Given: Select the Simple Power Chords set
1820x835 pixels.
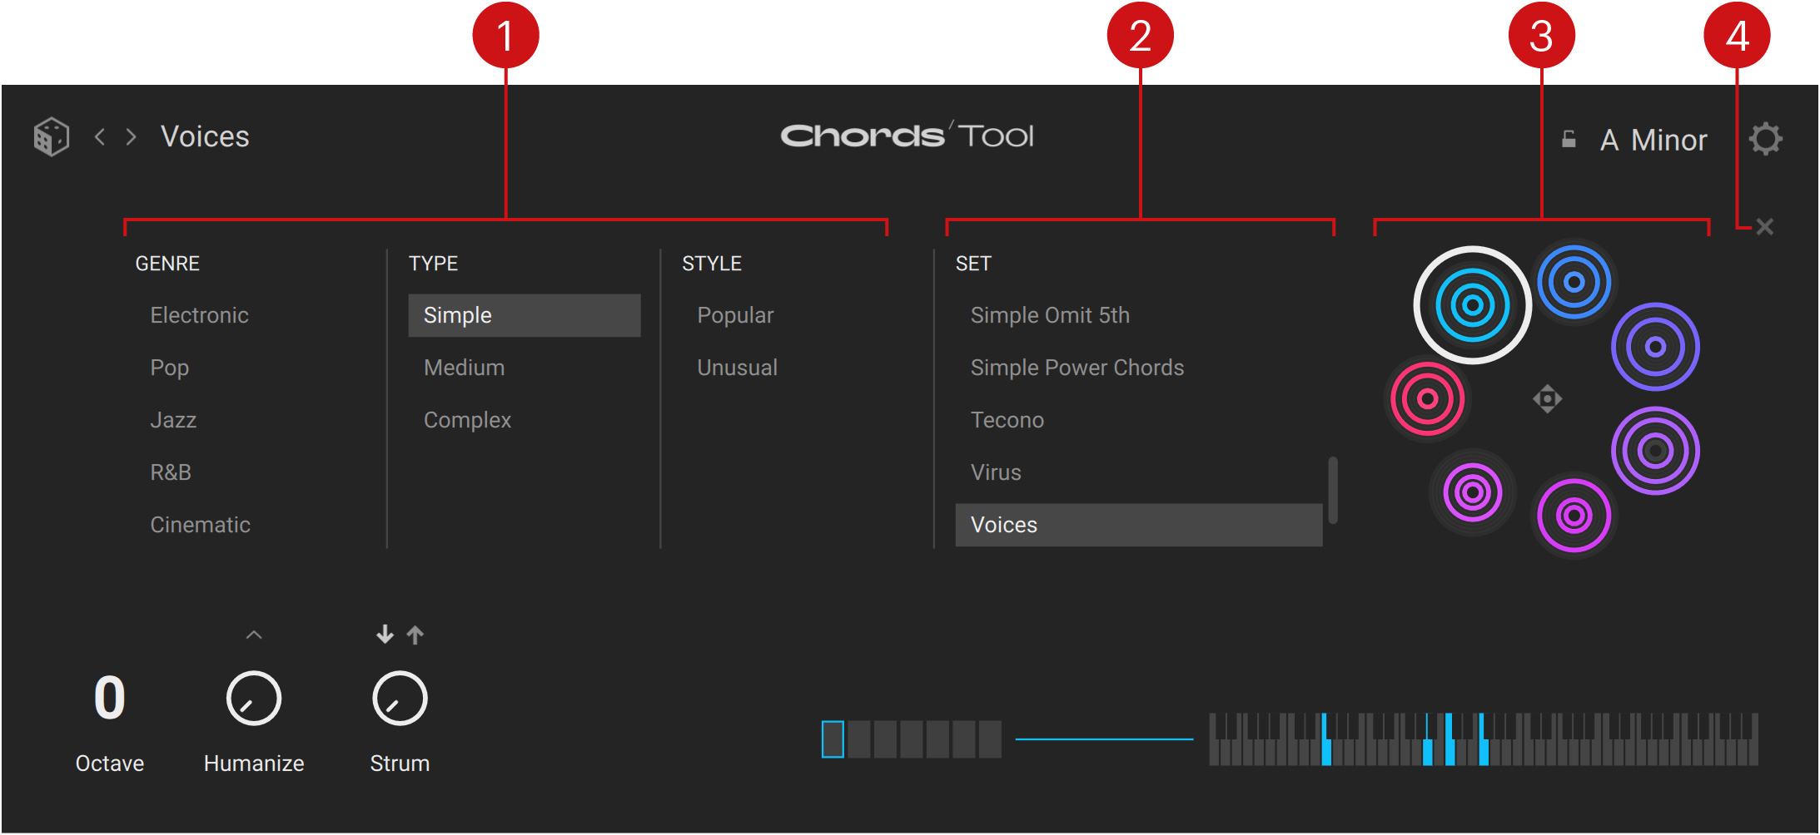Looking at the screenshot, I should (x=1077, y=368).
